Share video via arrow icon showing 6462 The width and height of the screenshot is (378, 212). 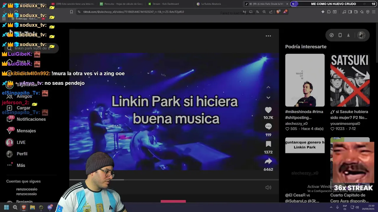(x=268, y=161)
